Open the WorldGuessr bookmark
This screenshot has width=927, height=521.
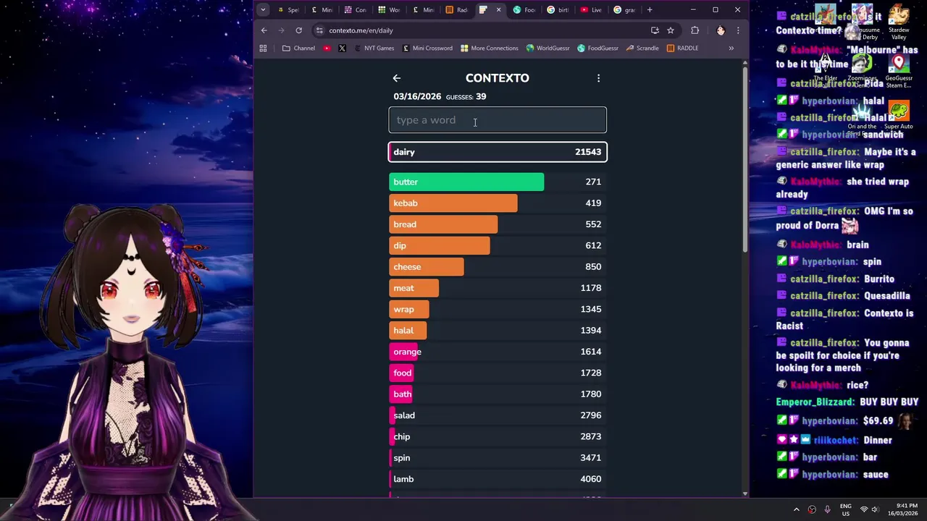pos(548,48)
